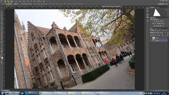Screen dimensions: 169x95
Task: Select the Move tool in the toolbox
Action: (2, 9)
